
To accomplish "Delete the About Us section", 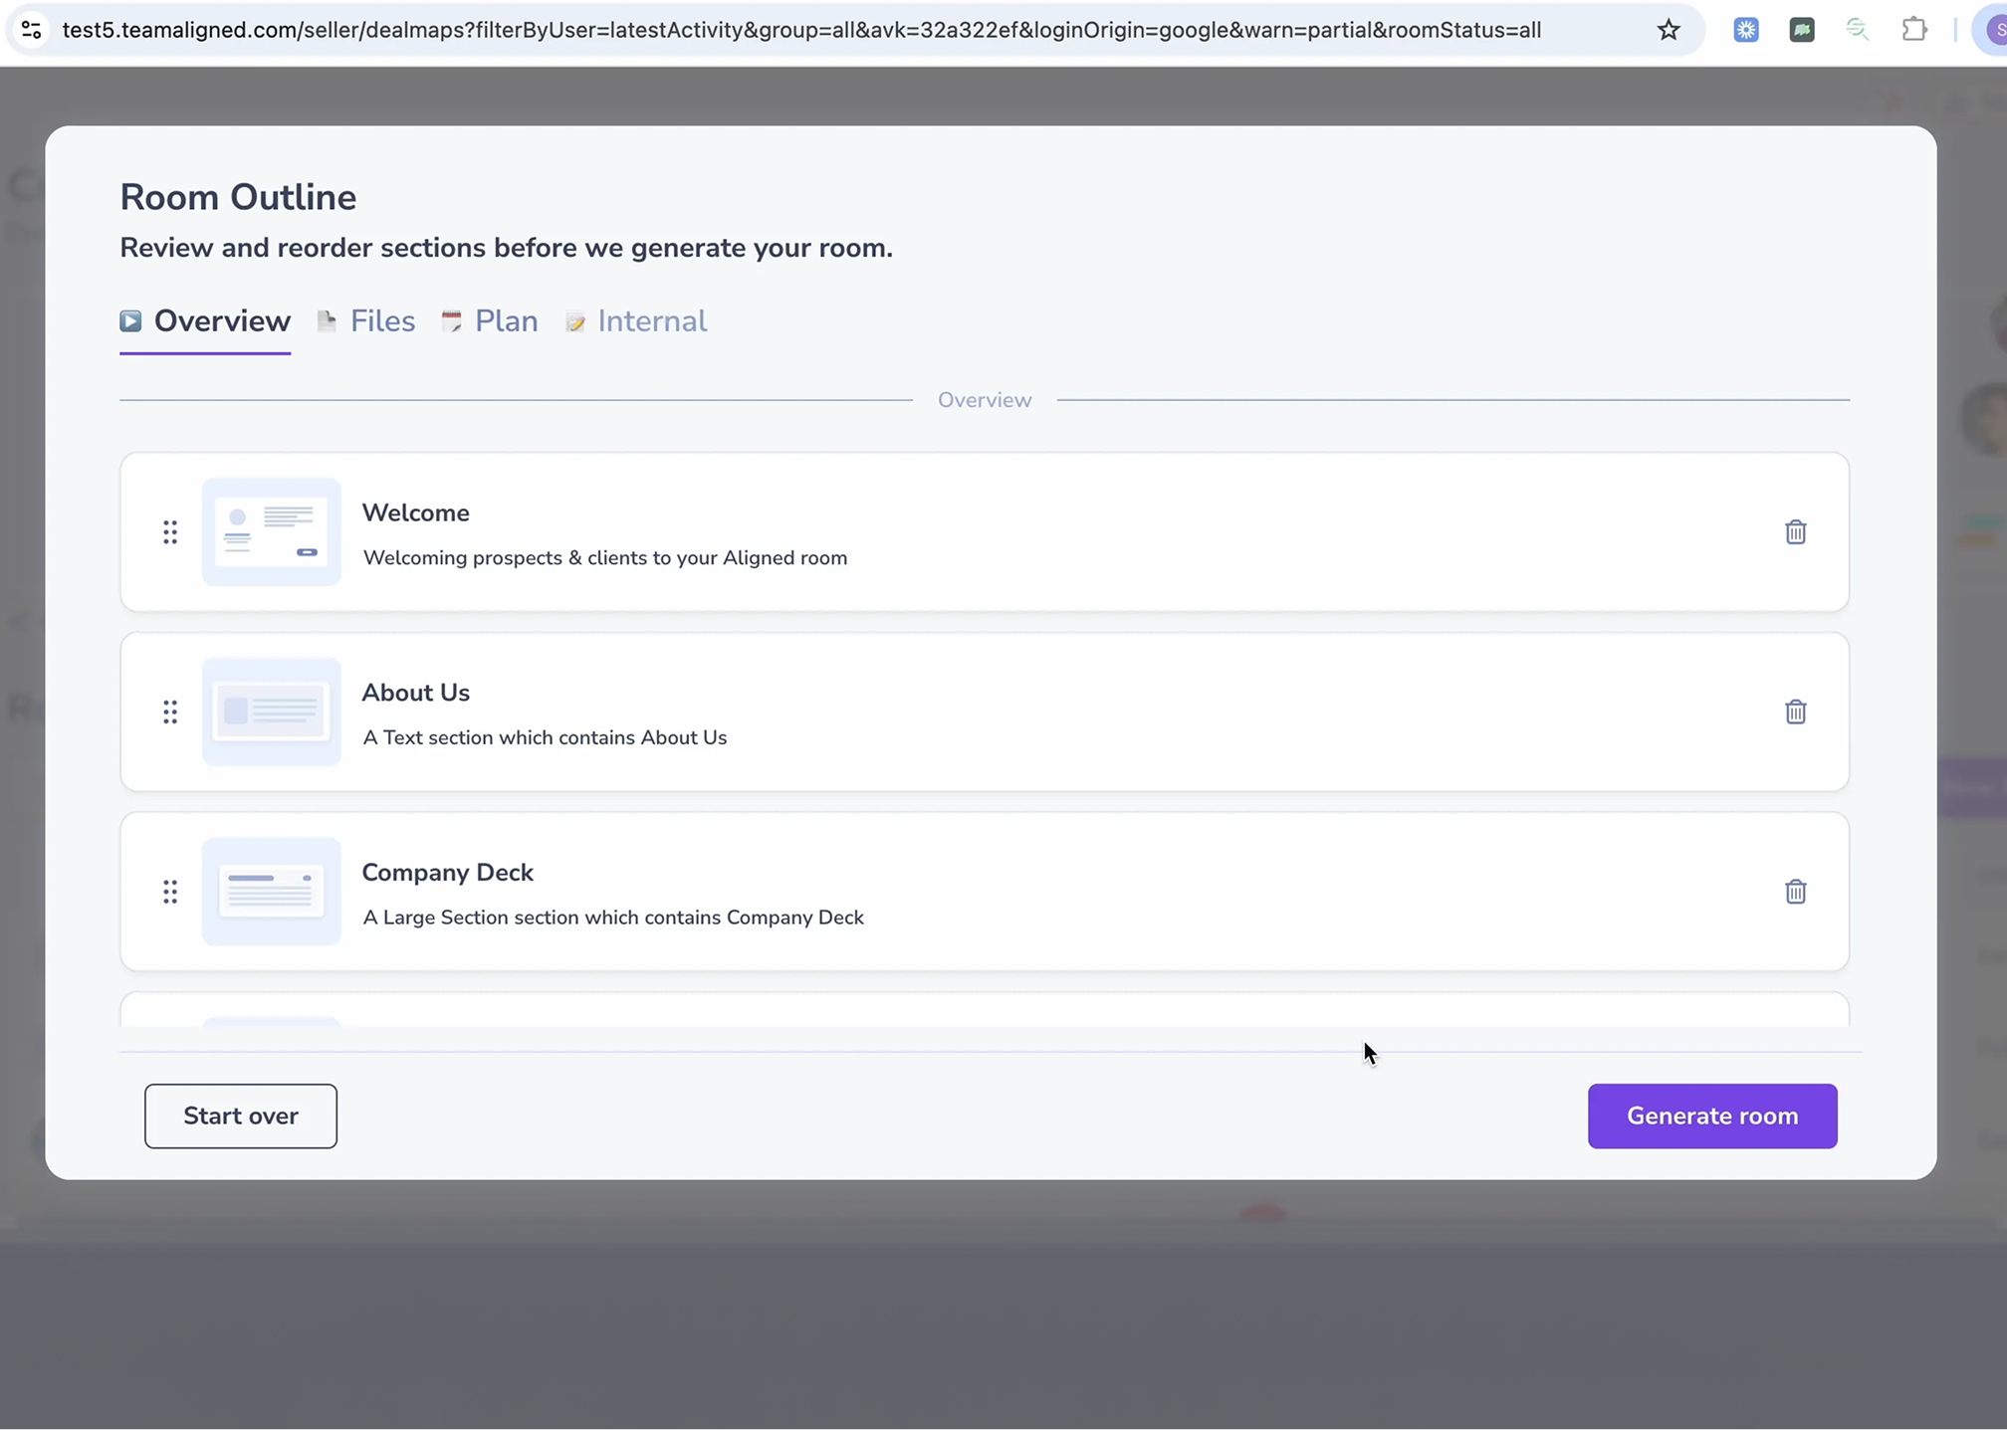I will pos(1795,712).
